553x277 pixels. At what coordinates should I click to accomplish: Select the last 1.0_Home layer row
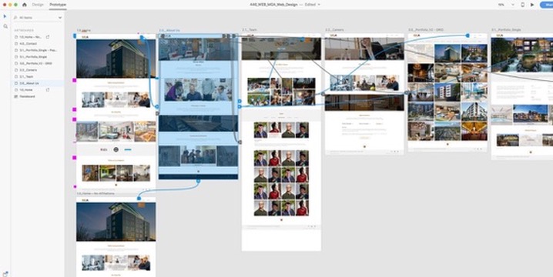[x=38, y=90]
